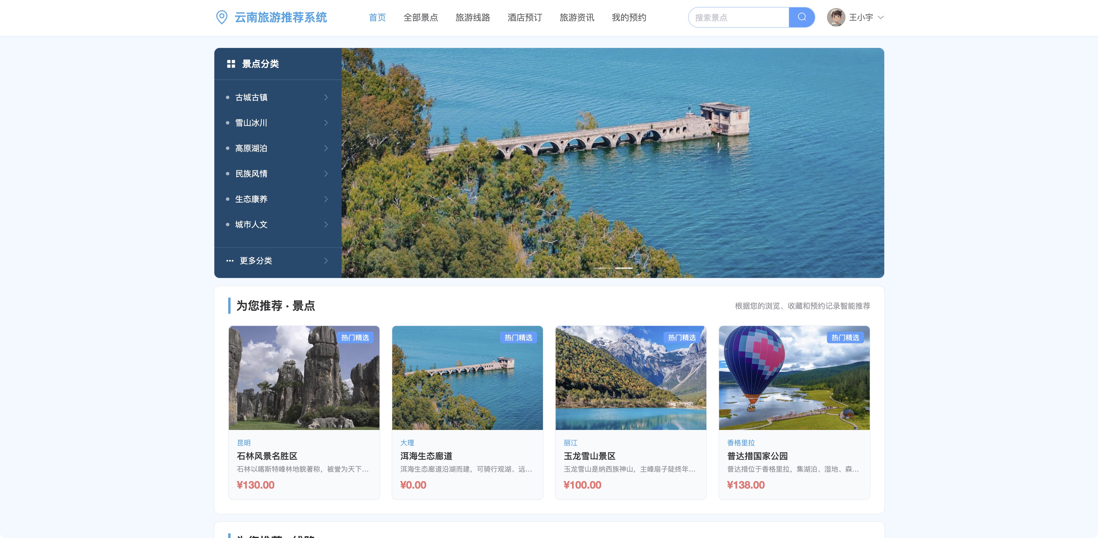The width and height of the screenshot is (1098, 538).
Task: Expand the 古城古镇 category chevron
Action: 326,97
